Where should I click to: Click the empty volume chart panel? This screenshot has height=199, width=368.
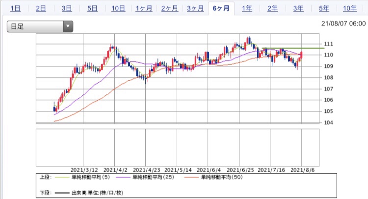coord(178,148)
